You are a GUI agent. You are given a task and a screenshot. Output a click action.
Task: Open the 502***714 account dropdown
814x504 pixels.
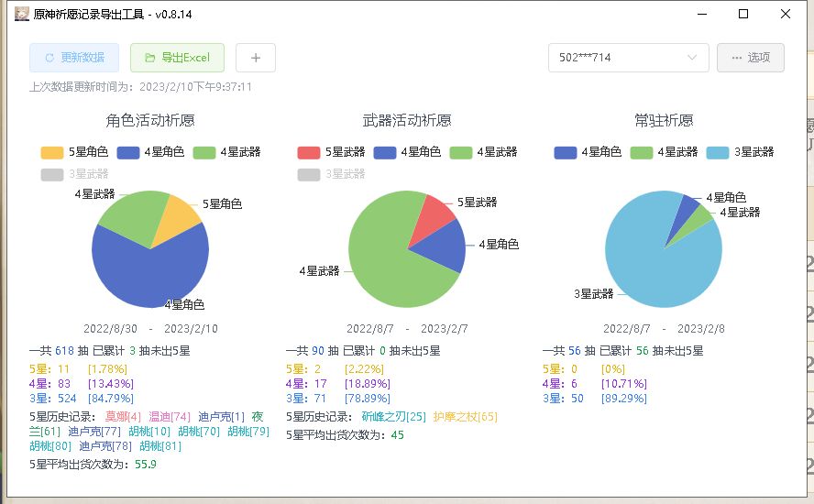coord(628,58)
